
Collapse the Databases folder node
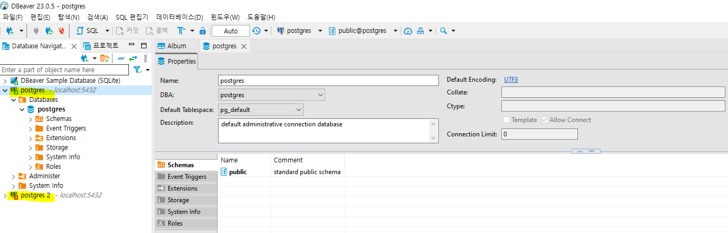click(x=14, y=100)
